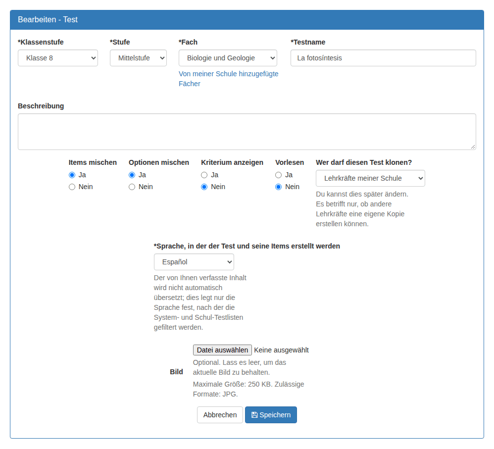Click the Bild field label
This screenshot has width=494, height=449.
coord(176,372)
